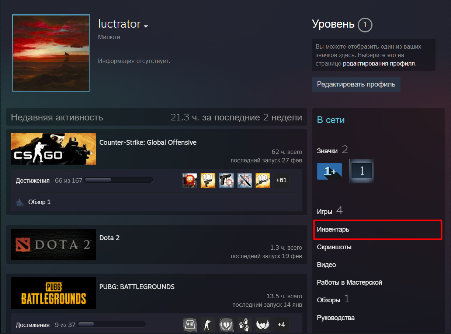Click the 21.3 ч. за последние 2 недели text
451x334 pixels.
[x=236, y=117]
